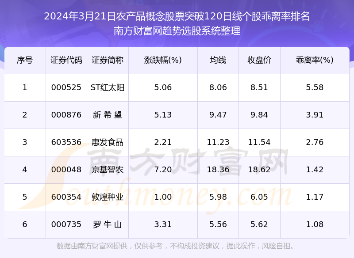354x258 pixels.
Task: Click row number 6 in 序号 column
Action: pyautogui.click(x=25, y=224)
